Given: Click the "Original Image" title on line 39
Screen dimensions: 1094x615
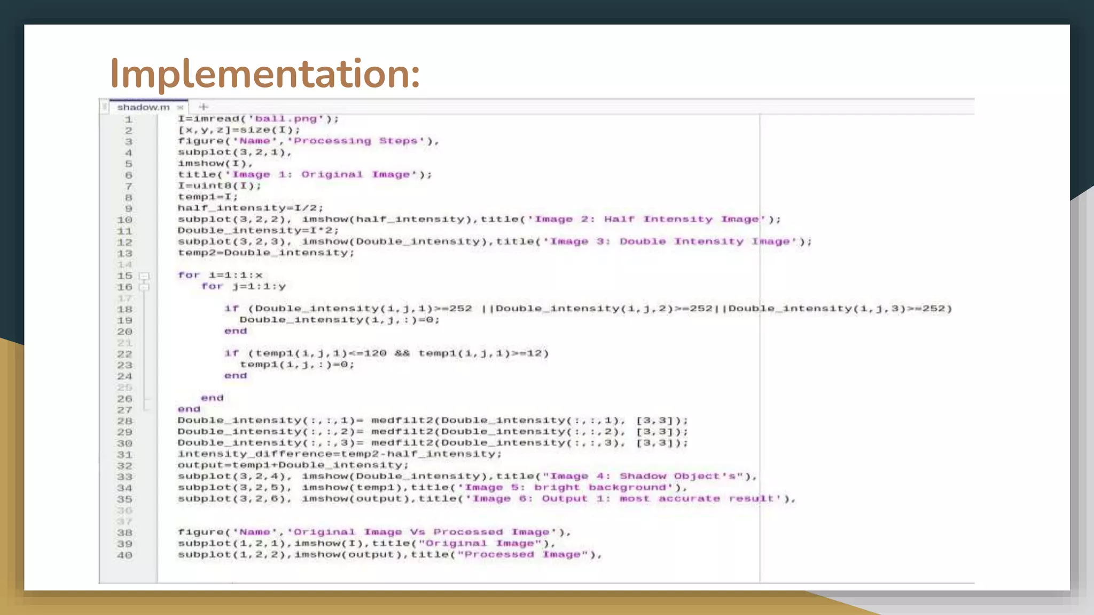Looking at the screenshot, I should tap(480, 543).
